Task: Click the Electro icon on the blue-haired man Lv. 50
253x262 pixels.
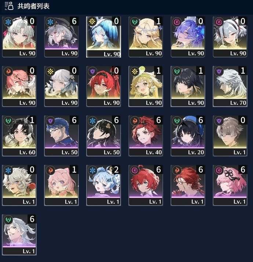Action: coord(50,121)
